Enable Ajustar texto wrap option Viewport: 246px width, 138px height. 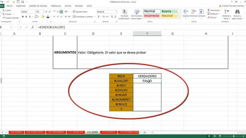pos(80,12)
